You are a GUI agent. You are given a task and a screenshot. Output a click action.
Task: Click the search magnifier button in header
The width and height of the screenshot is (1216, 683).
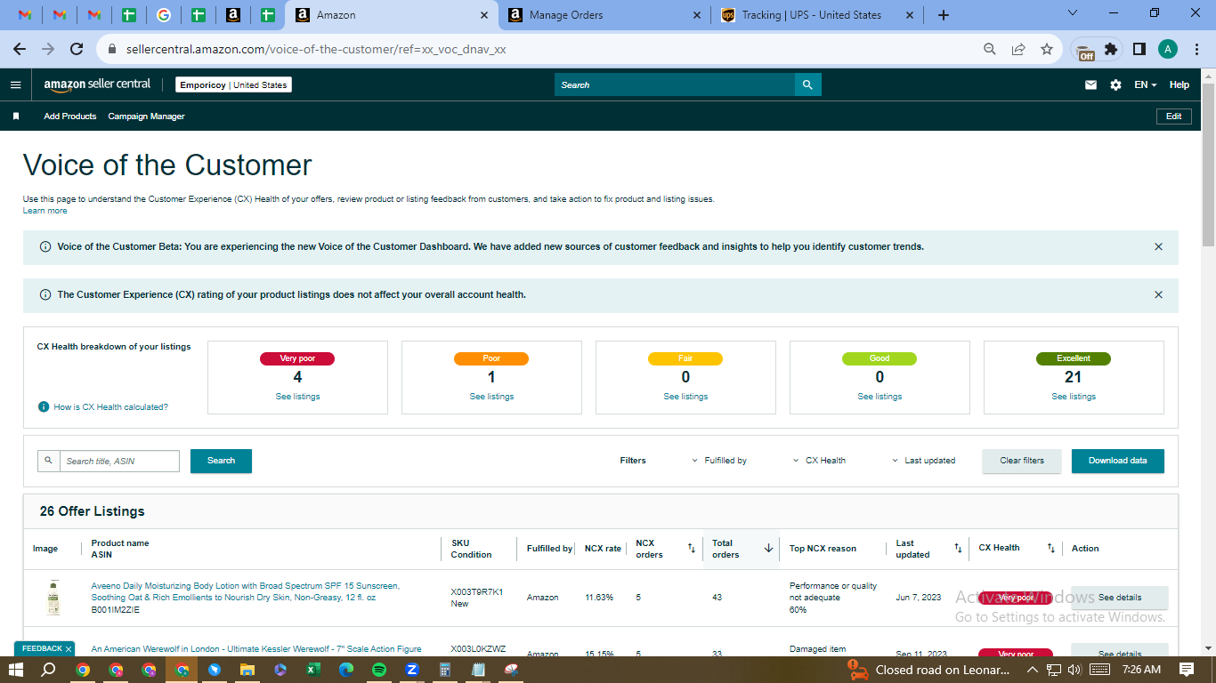coord(807,84)
